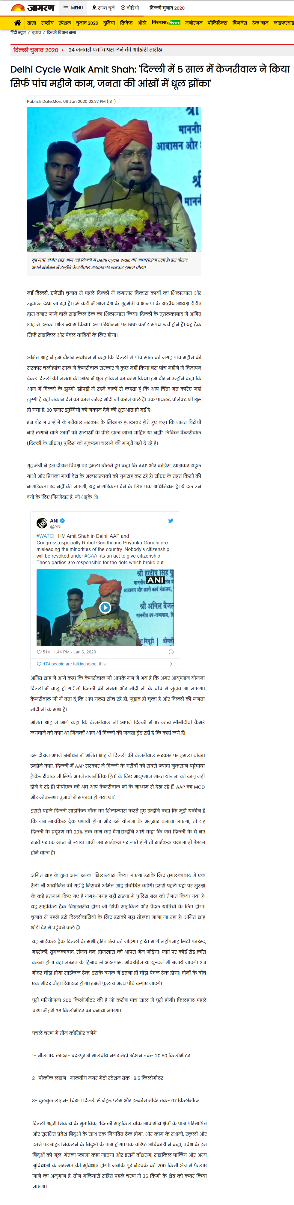Screen dimensions: 294x1205
Task: Expand '174 people are talking about this' chevron
Action: [x=171, y=664]
